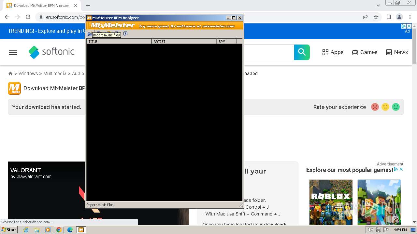
Task: Sort the list by the BPM column header
Action: pyautogui.click(x=226, y=41)
